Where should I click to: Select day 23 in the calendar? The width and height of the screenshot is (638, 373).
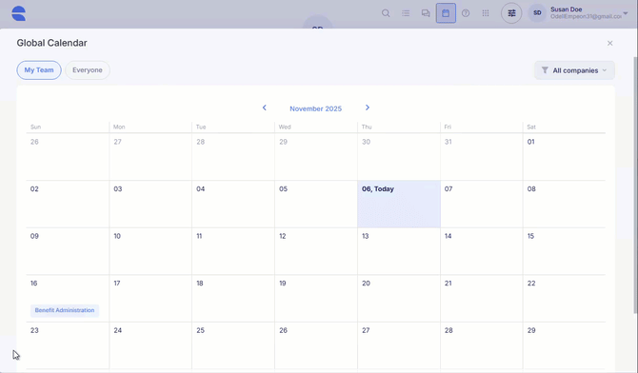pyautogui.click(x=68, y=345)
